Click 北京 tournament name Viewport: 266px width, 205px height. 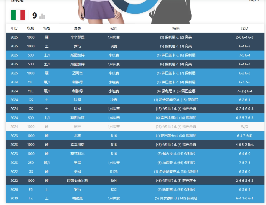coord(77,136)
